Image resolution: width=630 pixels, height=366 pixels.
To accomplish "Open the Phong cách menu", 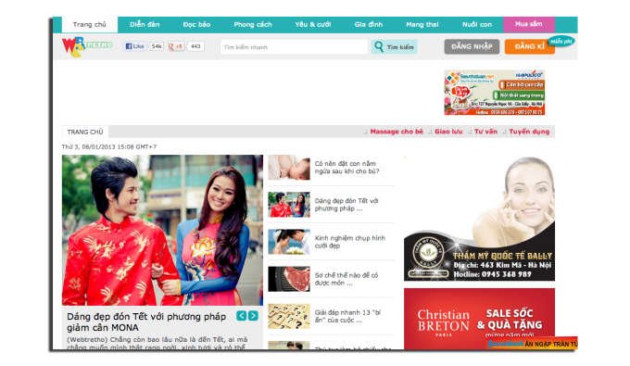I will coord(253,24).
